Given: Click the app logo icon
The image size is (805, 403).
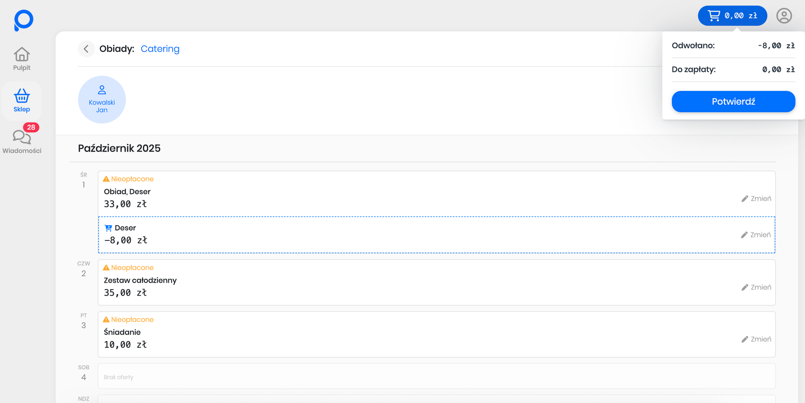Looking at the screenshot, I should [23, 20].
